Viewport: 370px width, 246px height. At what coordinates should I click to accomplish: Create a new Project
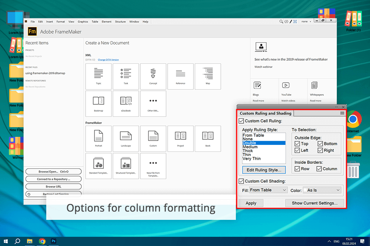pyautogui.click(x=180, y=139)
